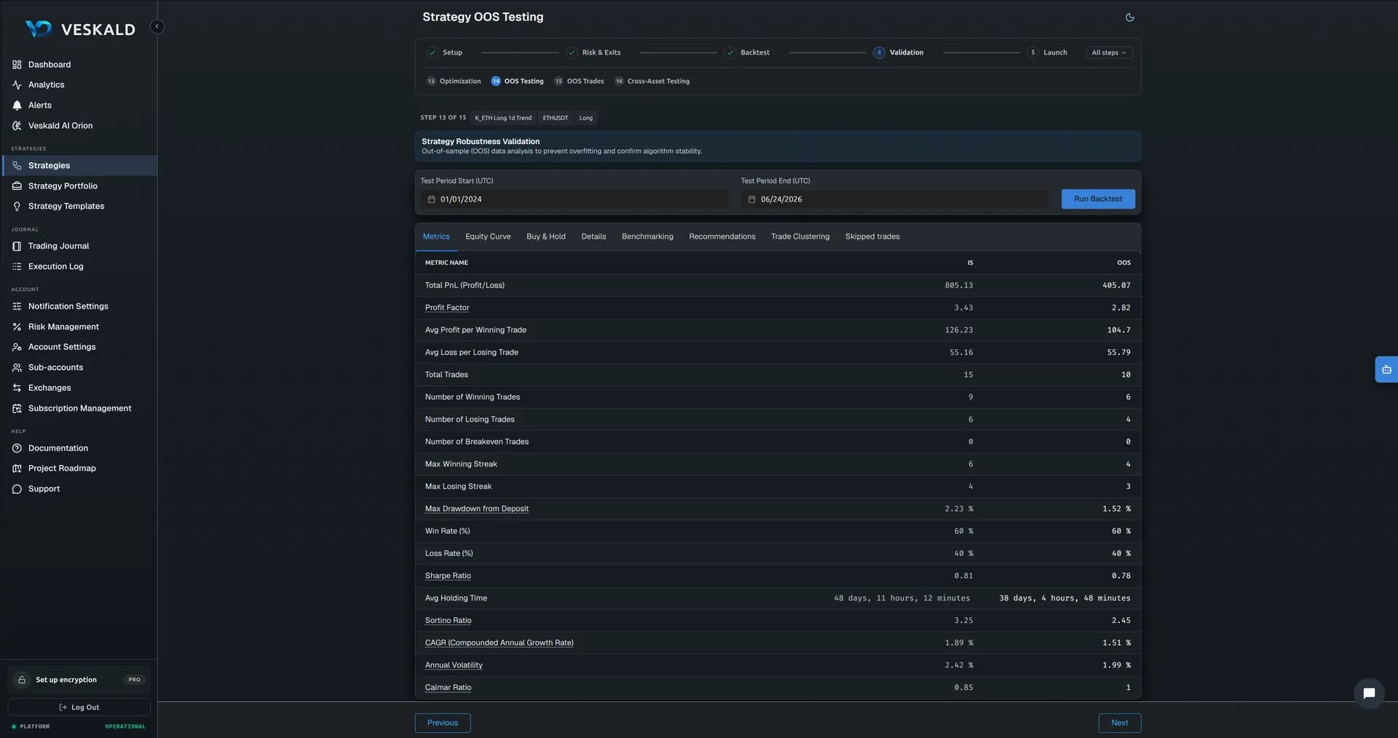This screenshot has width=1398, height=738.
Task: Click the Log Out button
Action: (x=79, y=707)
